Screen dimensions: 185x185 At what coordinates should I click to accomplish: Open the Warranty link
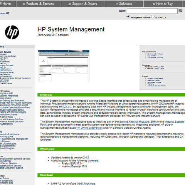(151, 84)
